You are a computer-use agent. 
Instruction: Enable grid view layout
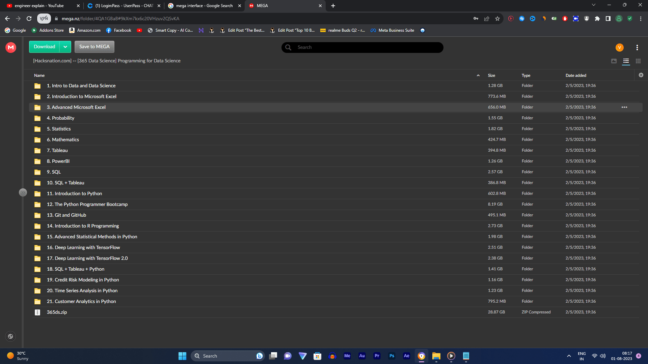tap(638, 61)
